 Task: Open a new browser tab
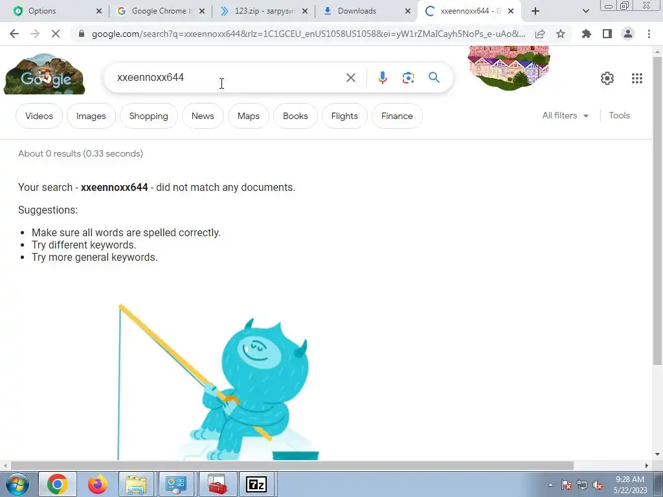click(535, 11)
